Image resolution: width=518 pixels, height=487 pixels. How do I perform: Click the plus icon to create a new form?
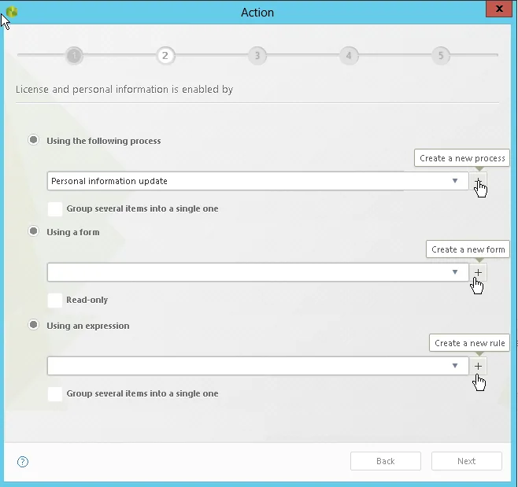click(x=478, y=272)
